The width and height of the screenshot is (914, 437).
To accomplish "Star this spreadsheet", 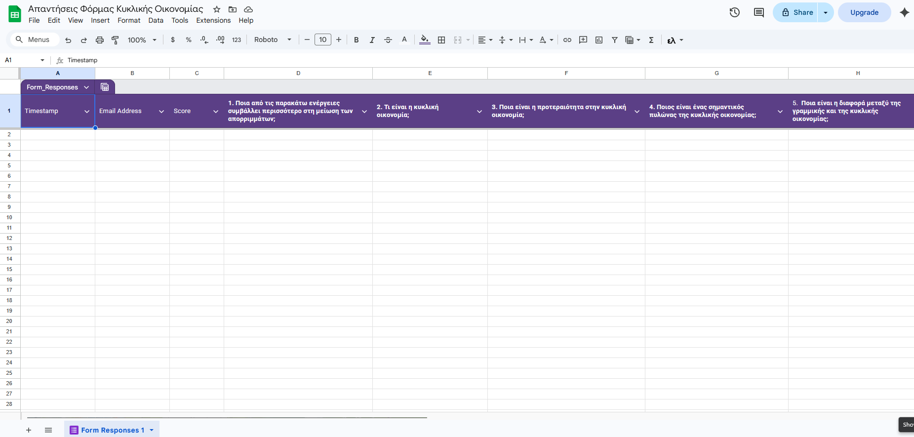I will pos(217,9).
